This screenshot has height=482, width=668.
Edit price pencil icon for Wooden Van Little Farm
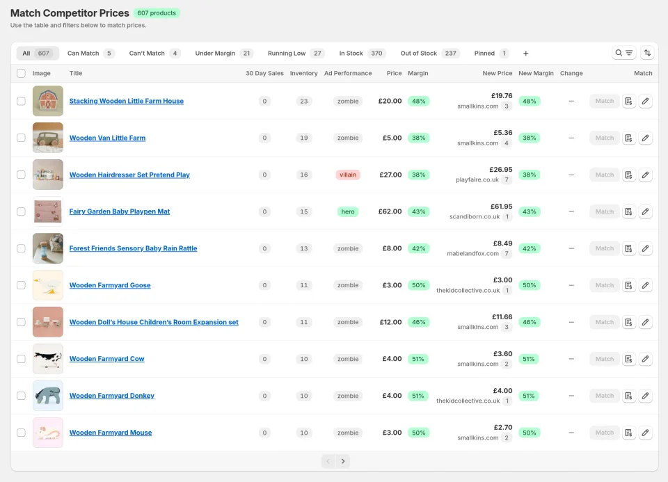pyautogui.click(x=646, y=138)
